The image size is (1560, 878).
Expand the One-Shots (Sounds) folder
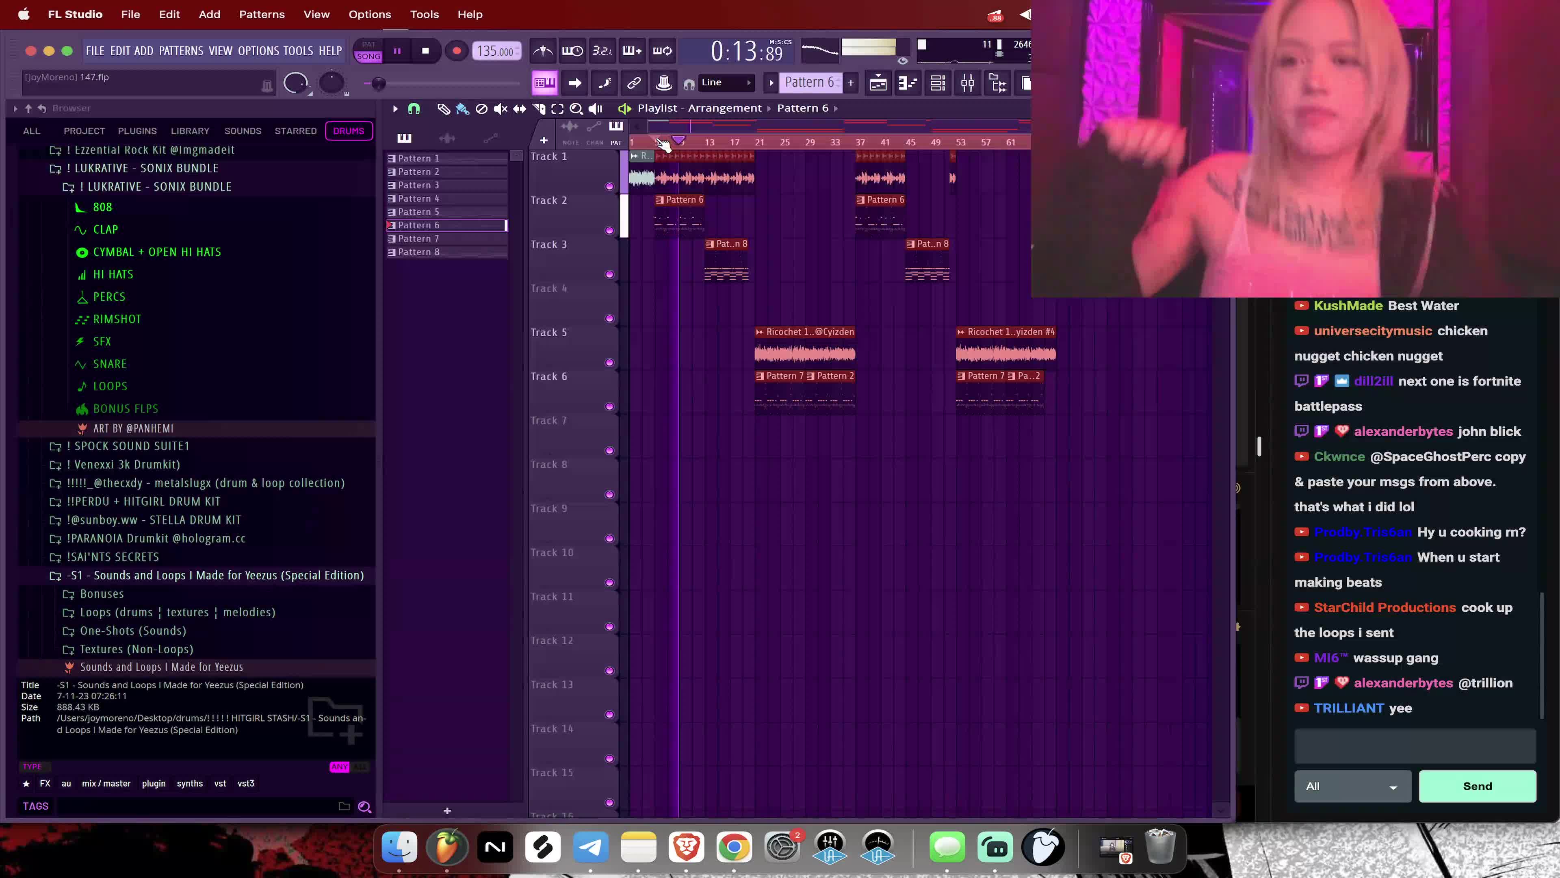132,631
